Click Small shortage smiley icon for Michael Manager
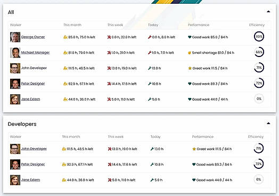The height and width of the screenshot is (196, 279). point(190,53)
